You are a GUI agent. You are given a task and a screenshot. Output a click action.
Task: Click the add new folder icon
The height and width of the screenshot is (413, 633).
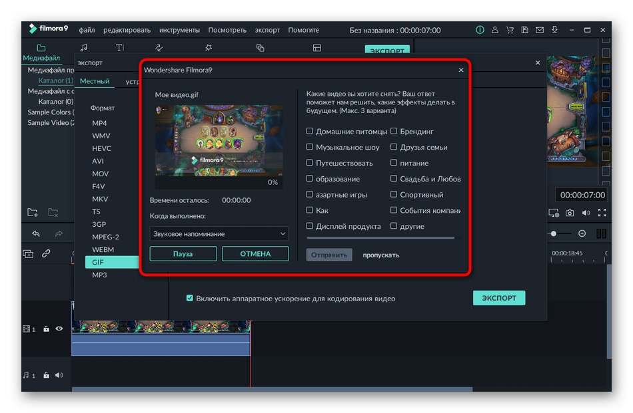(32, 212)
